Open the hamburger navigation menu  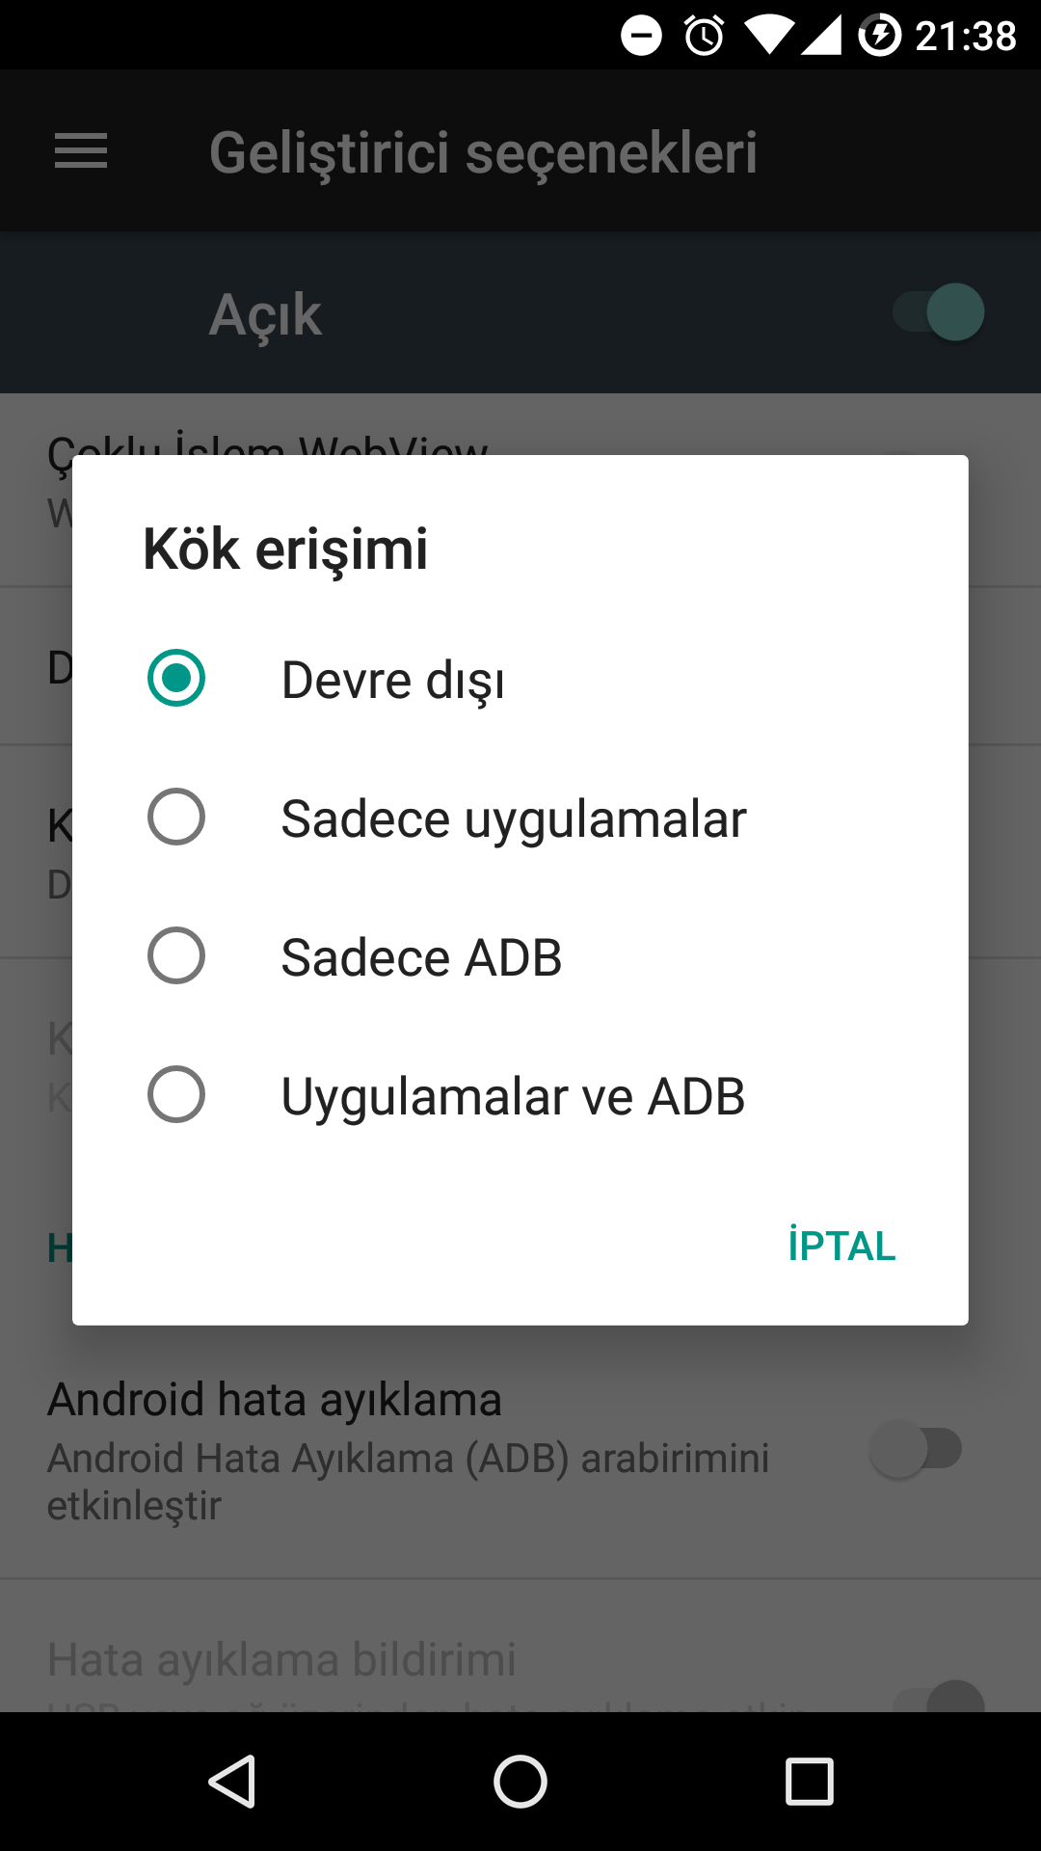(x=81, y=151)
